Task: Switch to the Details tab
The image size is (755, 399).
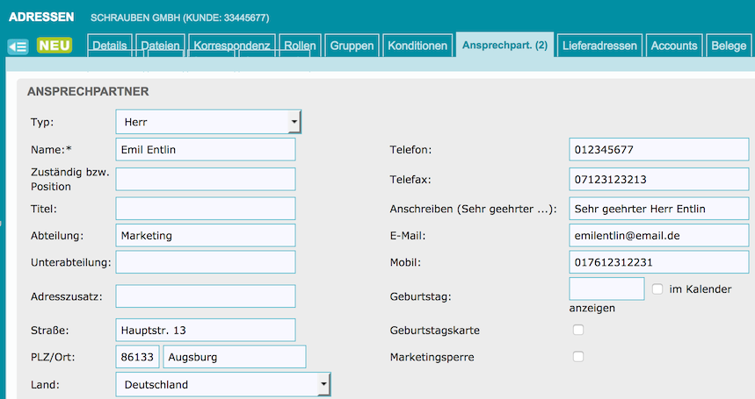Action: (110, 46)
